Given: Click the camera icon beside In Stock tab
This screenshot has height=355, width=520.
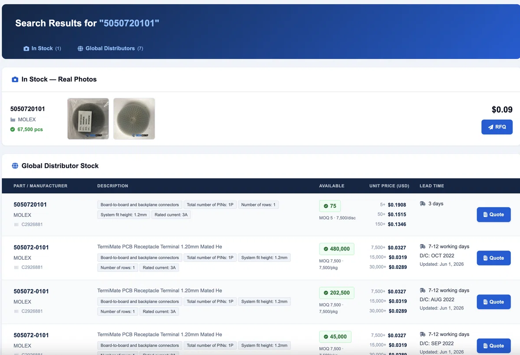Looking at the screenshot, I should click(26, 48).
